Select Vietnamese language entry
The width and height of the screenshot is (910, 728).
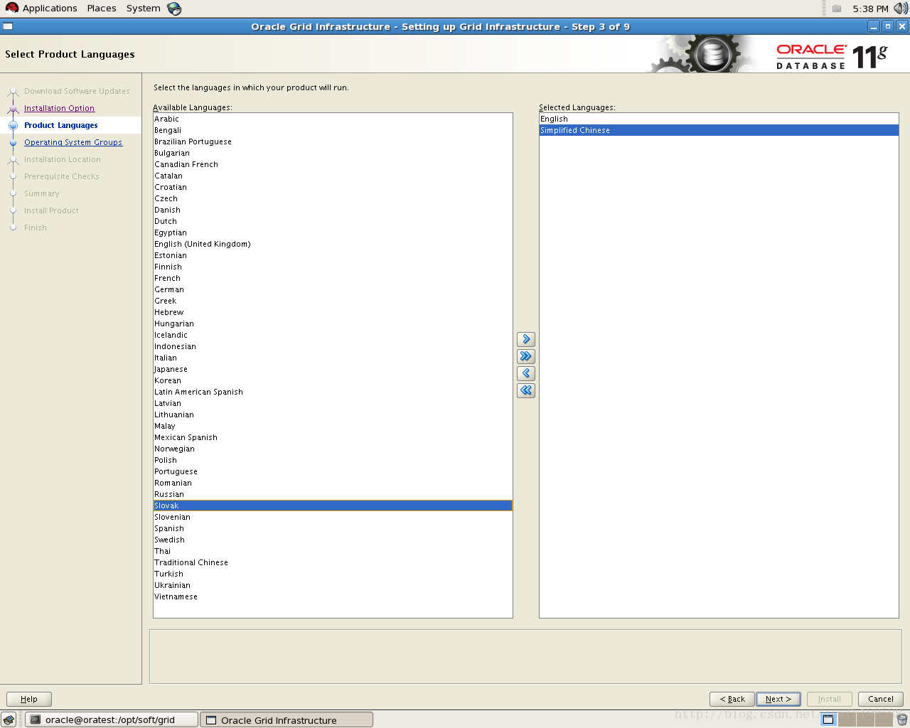coord(333,596)
